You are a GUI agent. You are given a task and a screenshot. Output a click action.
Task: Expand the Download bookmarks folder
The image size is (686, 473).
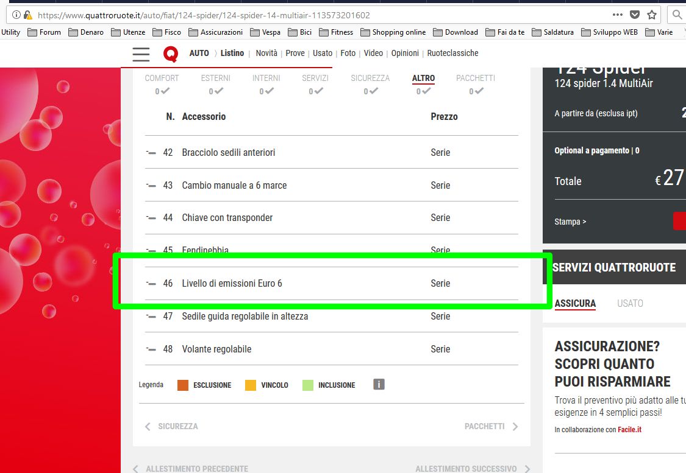pyautogui.click(x=456, y=32)
